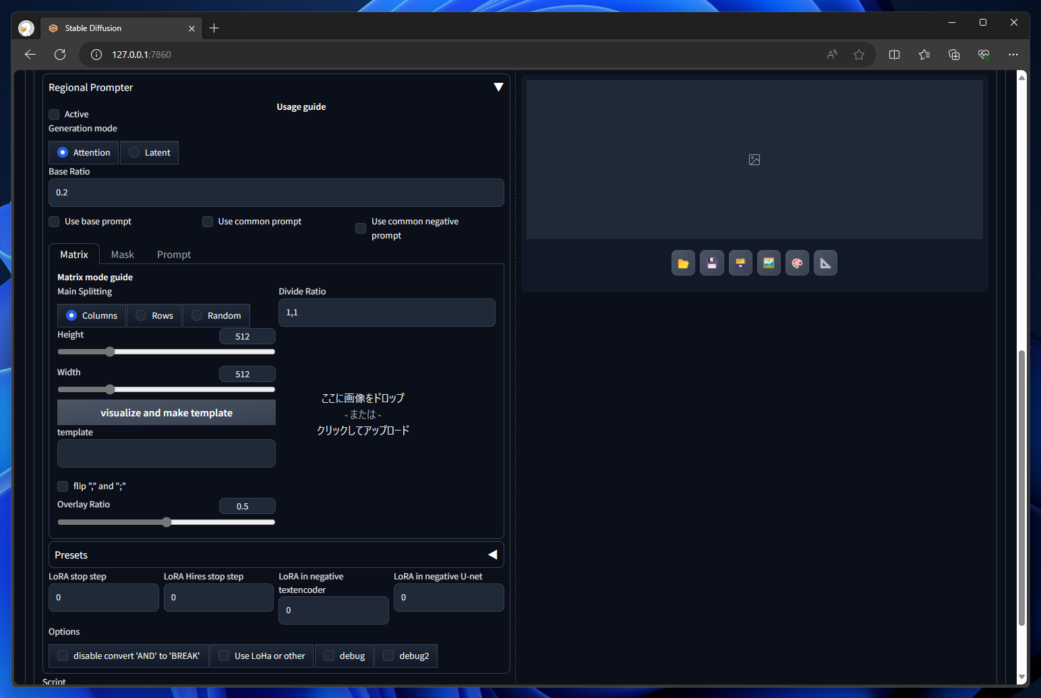Go back with the browser back arrow

(30, 55)
